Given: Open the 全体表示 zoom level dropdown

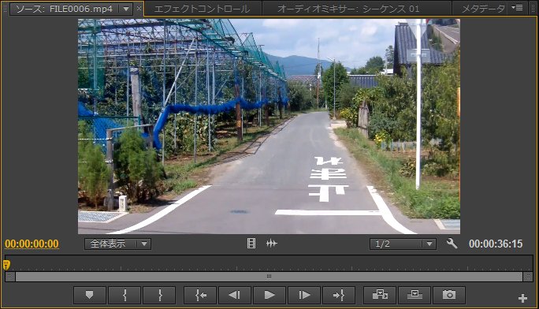Looking at the screenshot, I should [117, 244].
